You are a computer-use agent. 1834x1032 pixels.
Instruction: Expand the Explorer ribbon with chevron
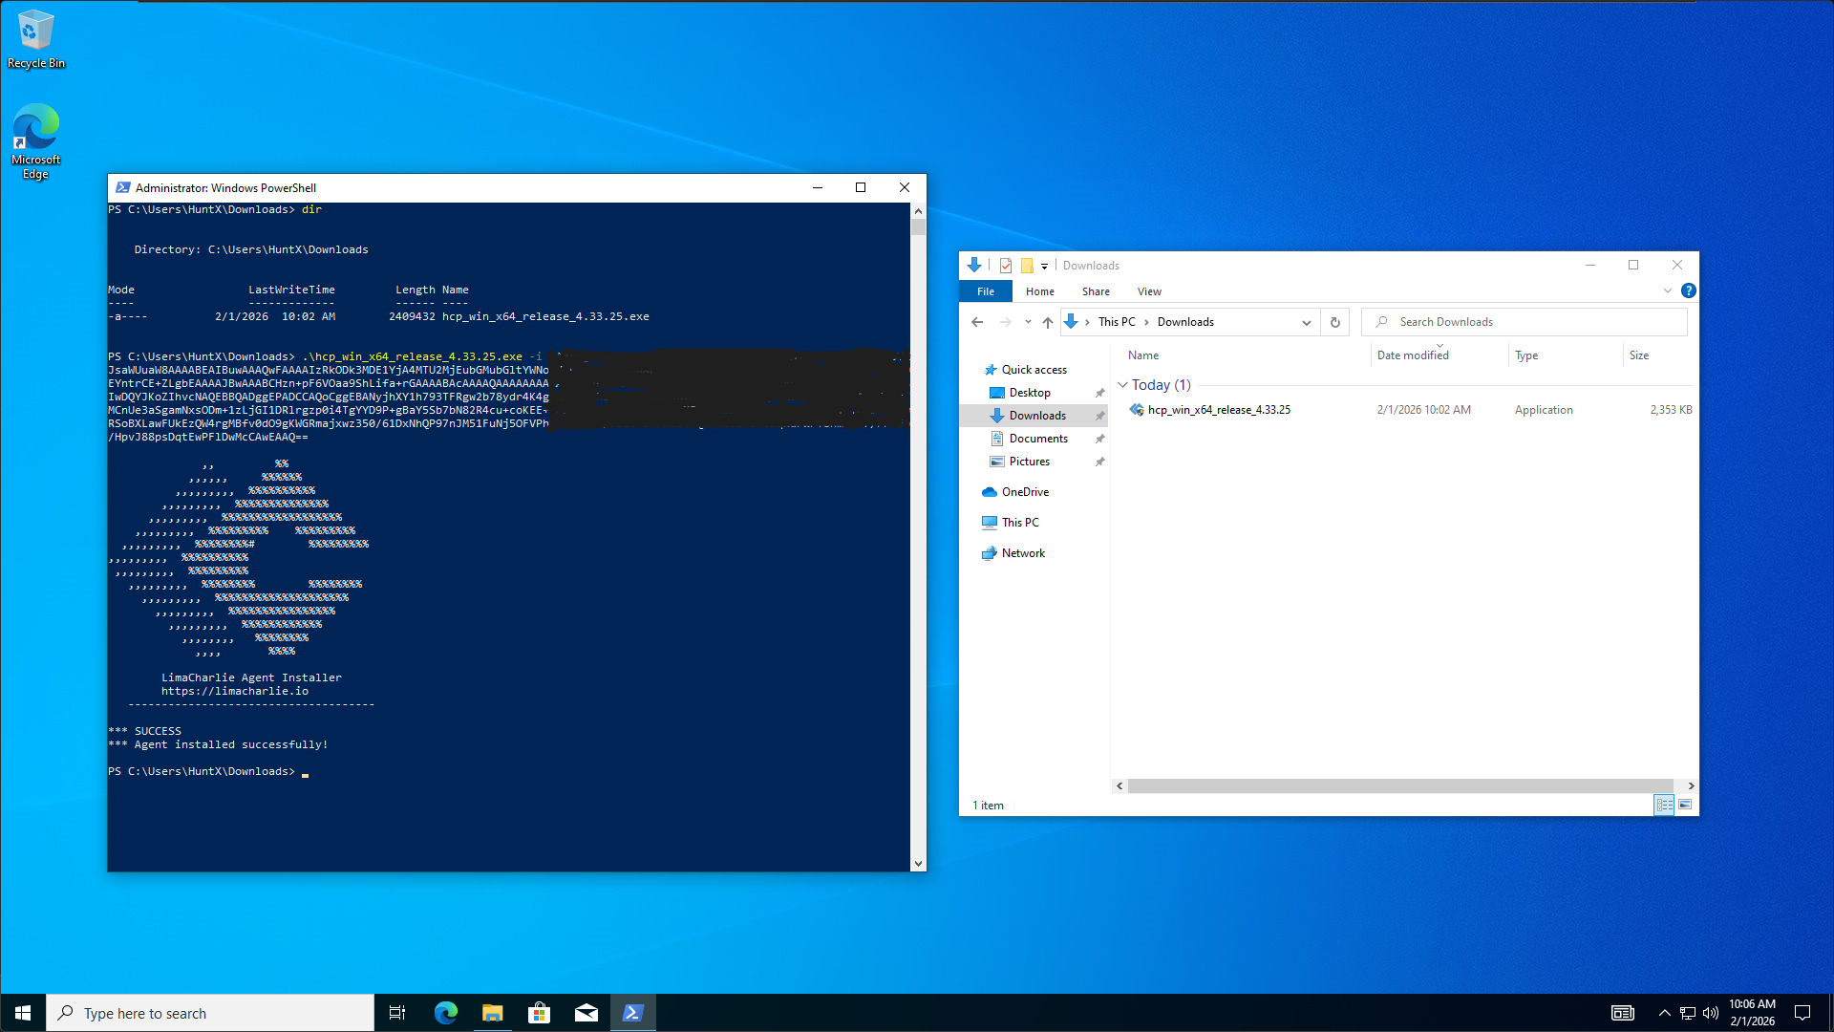[x=1668, y=290]
